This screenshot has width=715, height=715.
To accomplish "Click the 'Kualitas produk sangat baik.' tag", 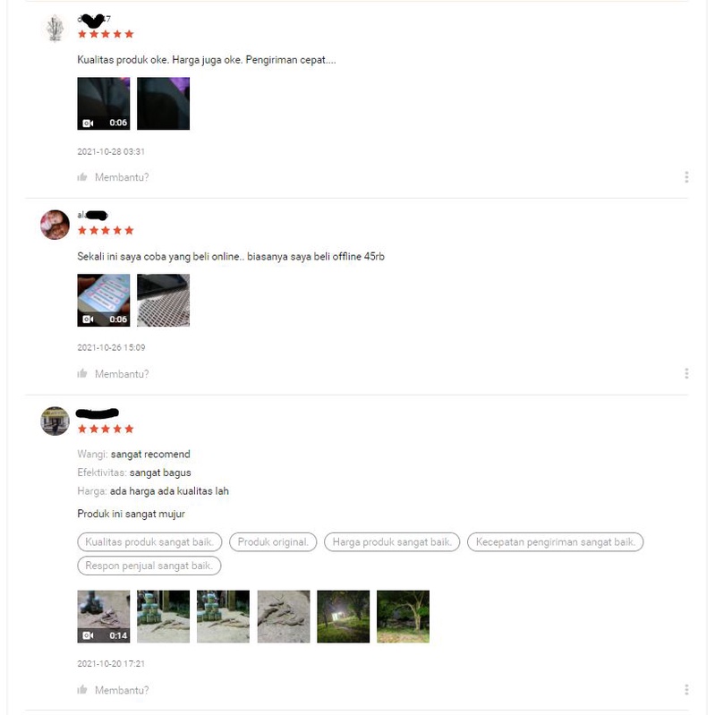I will coord(149,542).
